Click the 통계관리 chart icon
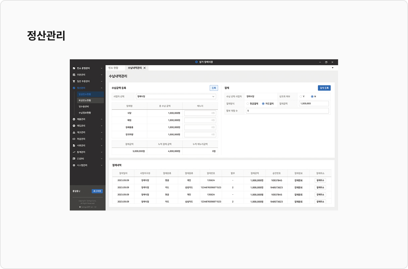The width and height of the screenshot is (408, 269). tap(74, 152)
